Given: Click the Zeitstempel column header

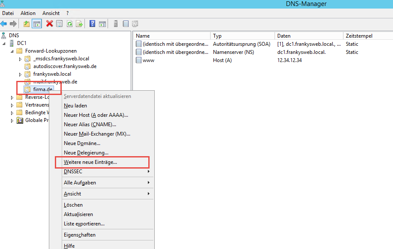Looking at the screenshot, I should [359, 36].
